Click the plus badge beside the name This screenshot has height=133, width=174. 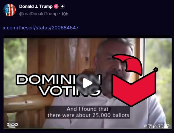click(62, 6)
